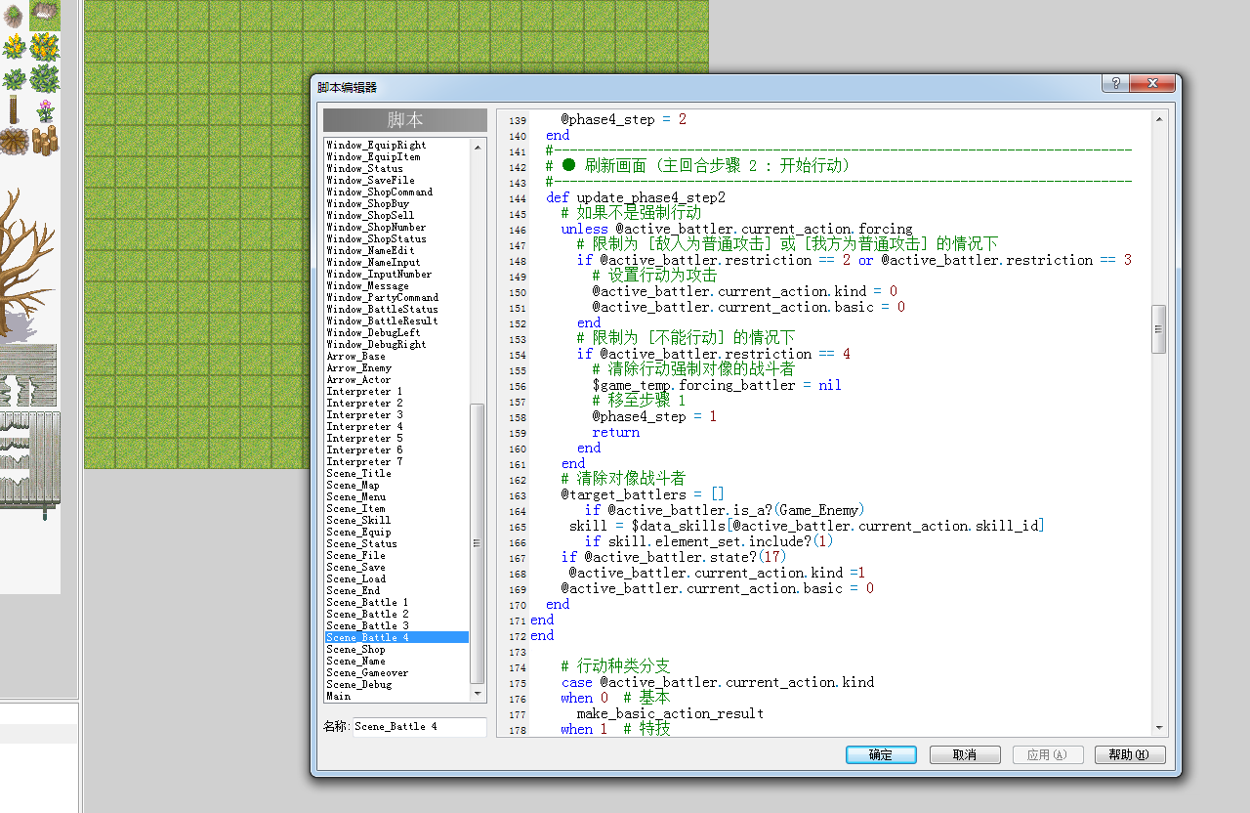
Task: Click the 'return' keyword on line 159
Action: point(616,432)
